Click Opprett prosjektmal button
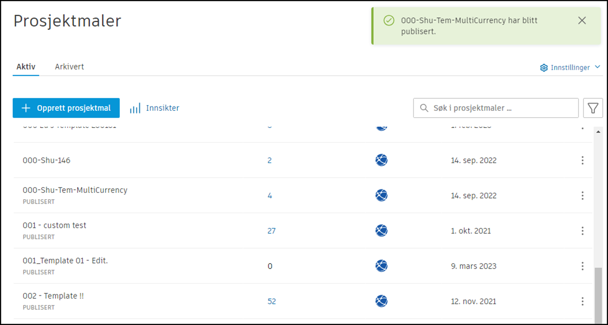The image size is (608, 325). (66, 108)
